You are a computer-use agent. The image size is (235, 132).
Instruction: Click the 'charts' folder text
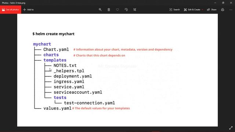51,55
